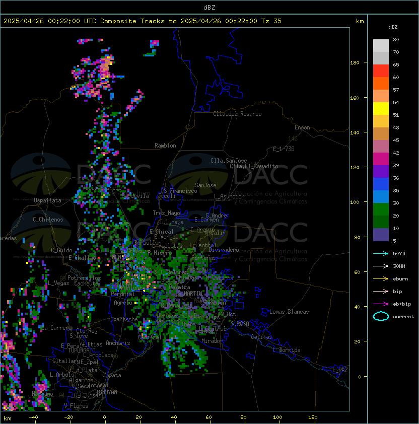Select the 80 dBZ light gray swatch
Screen dimensions: 419x424
(381, 45)
